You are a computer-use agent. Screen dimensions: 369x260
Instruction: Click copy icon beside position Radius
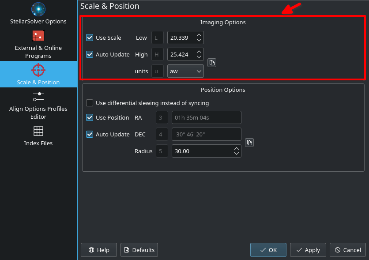click(249, 143)
